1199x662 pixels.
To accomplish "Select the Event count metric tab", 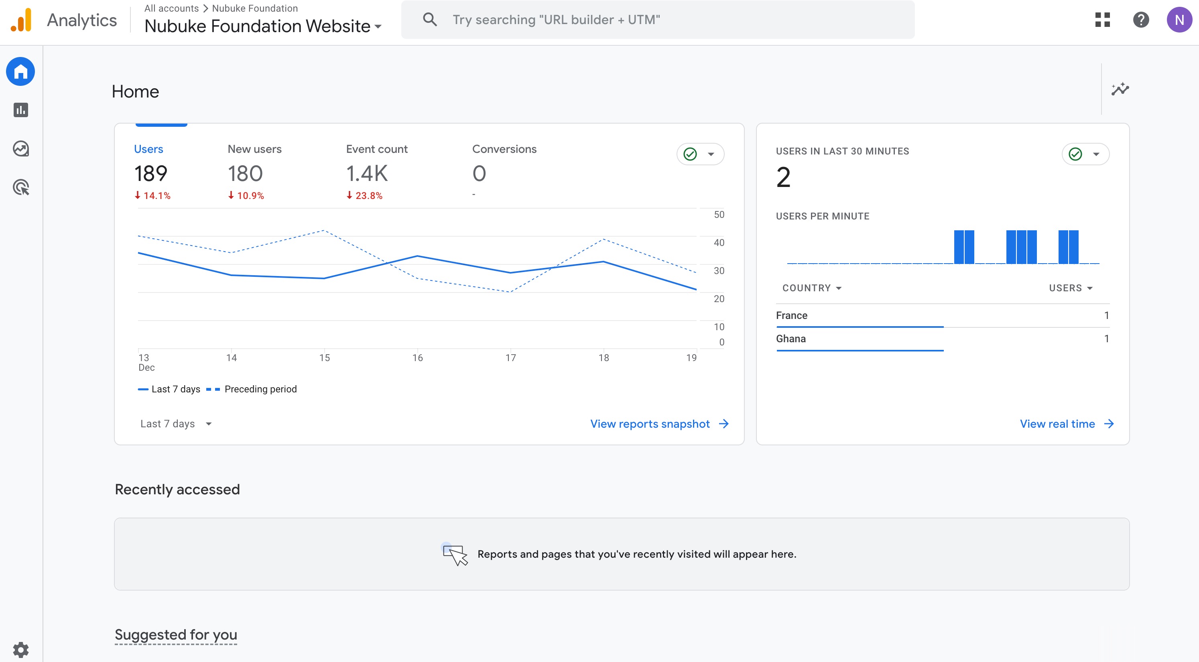I will click(376, 149).
